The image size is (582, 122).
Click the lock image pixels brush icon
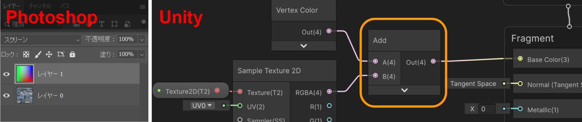coord(38,55)
